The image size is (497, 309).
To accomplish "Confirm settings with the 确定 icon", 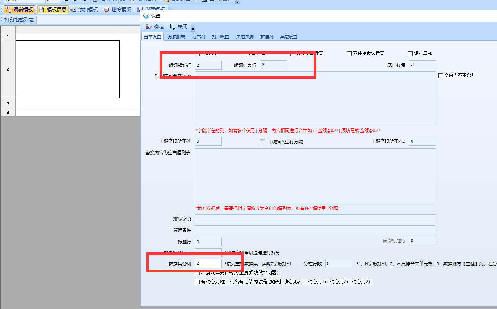I will [148, 27].
